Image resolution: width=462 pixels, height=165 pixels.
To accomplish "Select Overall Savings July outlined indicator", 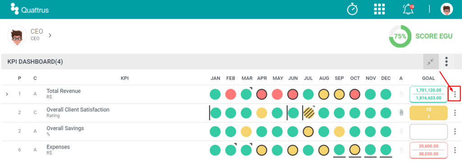I will click(x=309, y=132).
